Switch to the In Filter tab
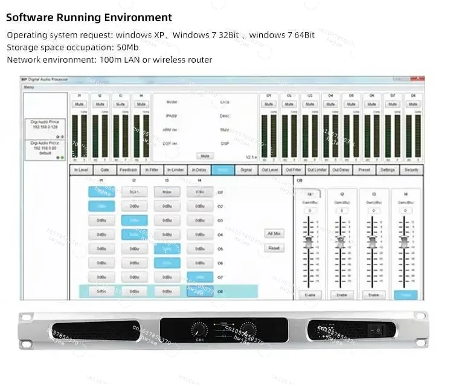This screenshot has height=386, width=453. (152, 170)
